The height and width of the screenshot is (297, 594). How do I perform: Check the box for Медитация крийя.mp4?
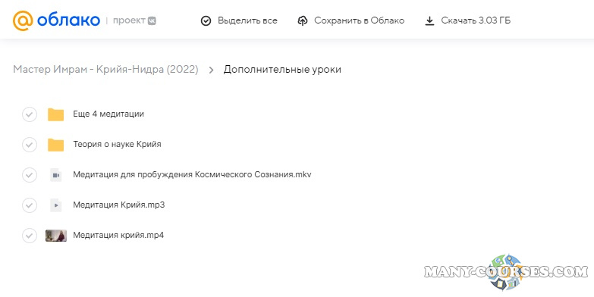click(x=30, y=236)
